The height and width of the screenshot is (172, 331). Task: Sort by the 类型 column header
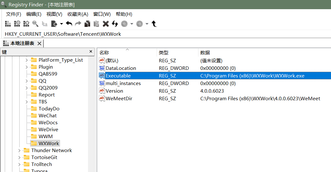(x=164, y=52)
